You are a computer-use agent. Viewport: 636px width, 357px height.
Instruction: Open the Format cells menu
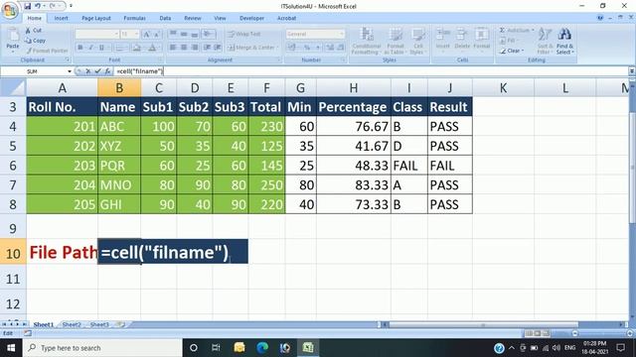pos(481,39)
